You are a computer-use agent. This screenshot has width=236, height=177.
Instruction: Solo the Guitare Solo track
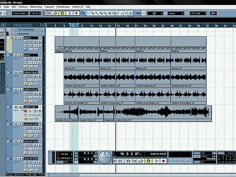[x=21, y=107]
